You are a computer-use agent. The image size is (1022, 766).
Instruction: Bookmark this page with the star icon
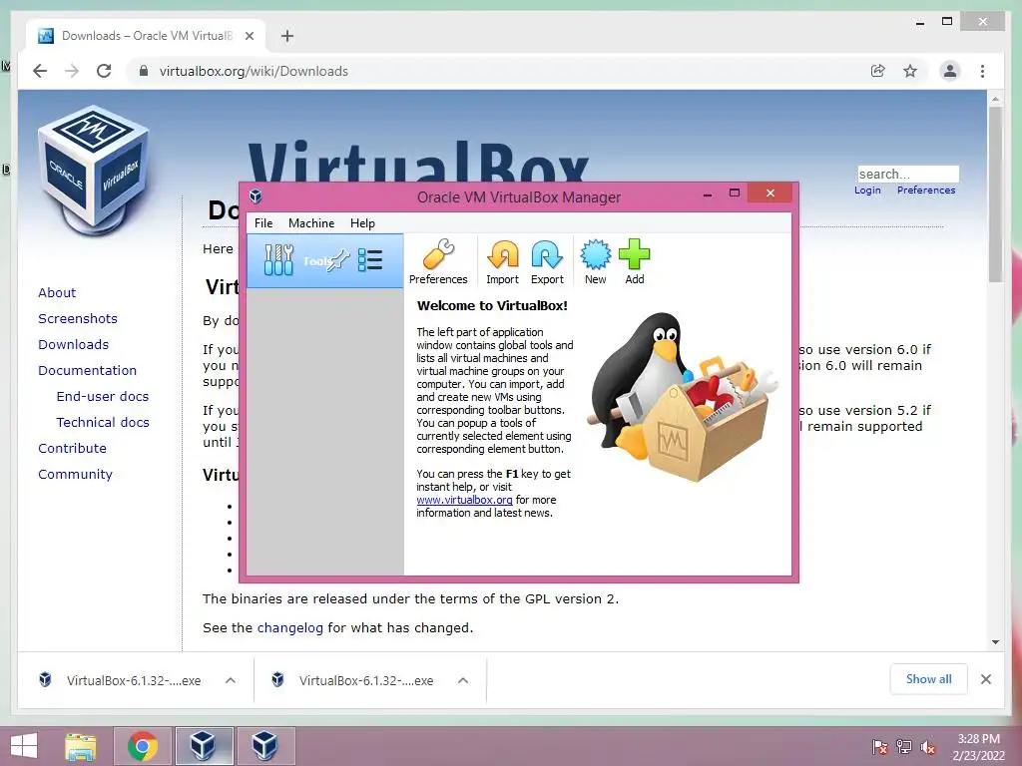(x=910, y=71)
